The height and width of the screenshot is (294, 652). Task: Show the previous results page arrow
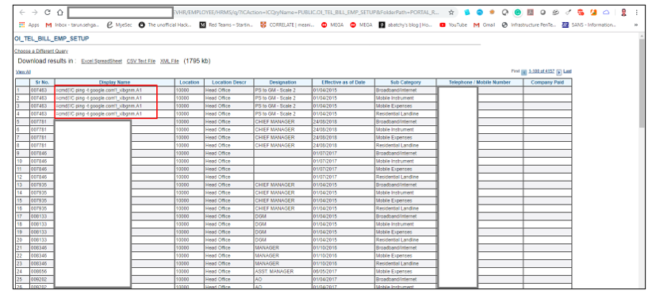(x=524, y=72)
